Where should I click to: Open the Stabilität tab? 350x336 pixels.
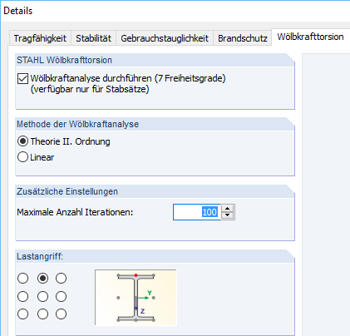tap(93, 38)
